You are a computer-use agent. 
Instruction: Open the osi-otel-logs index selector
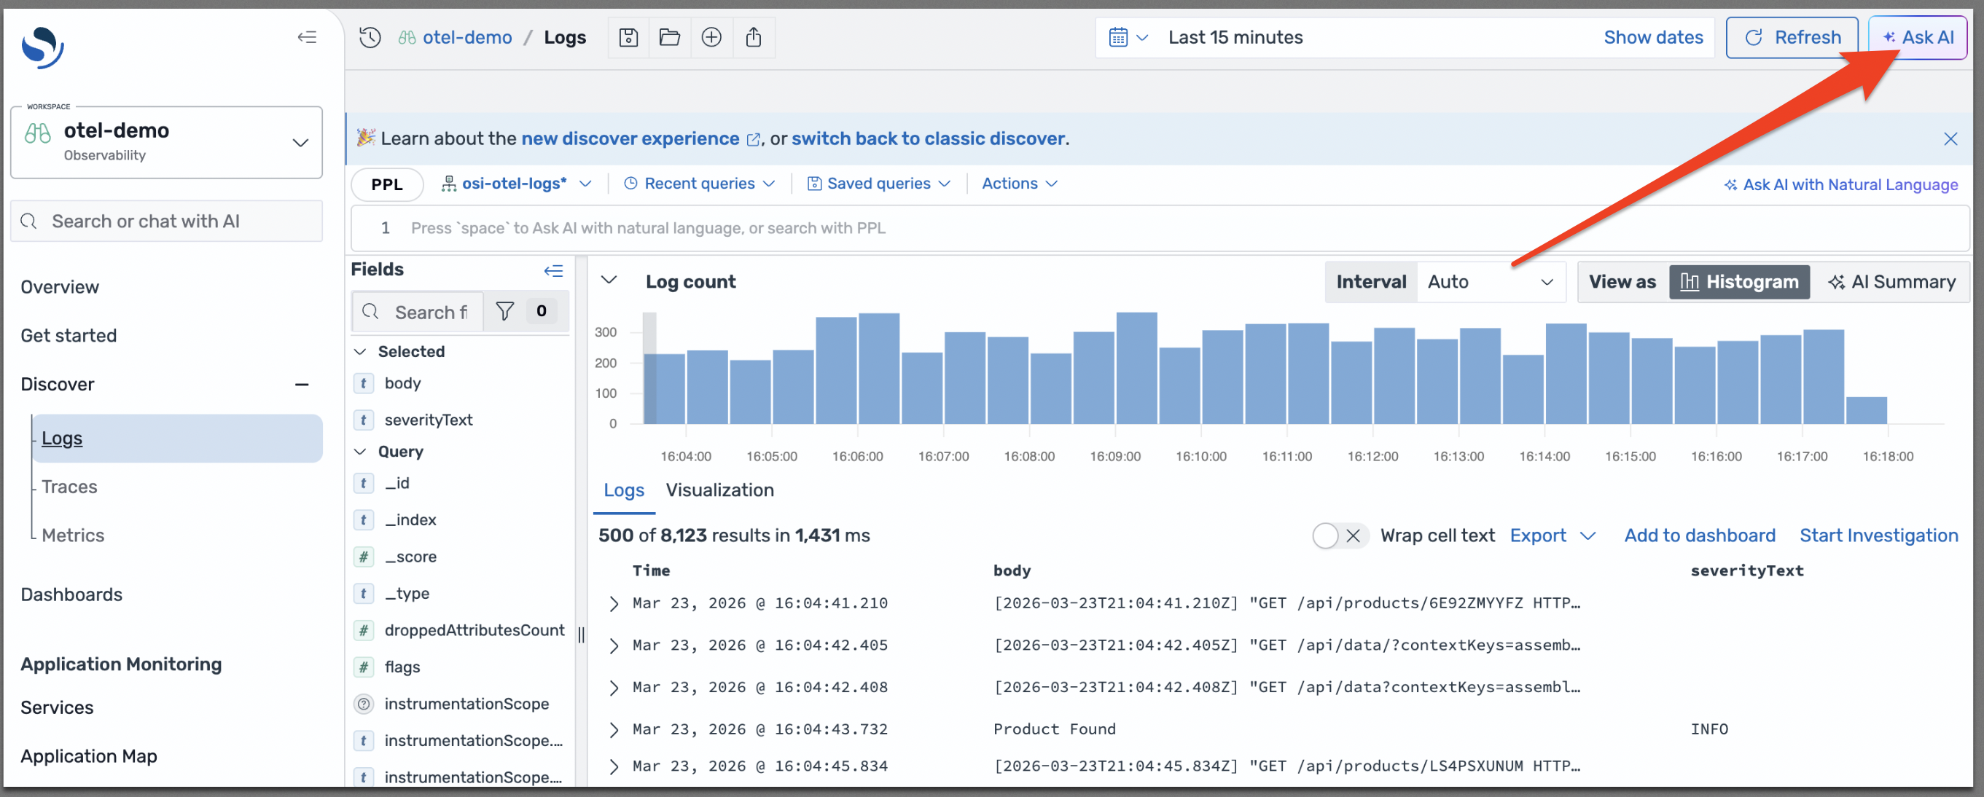(x=516, y=184)
